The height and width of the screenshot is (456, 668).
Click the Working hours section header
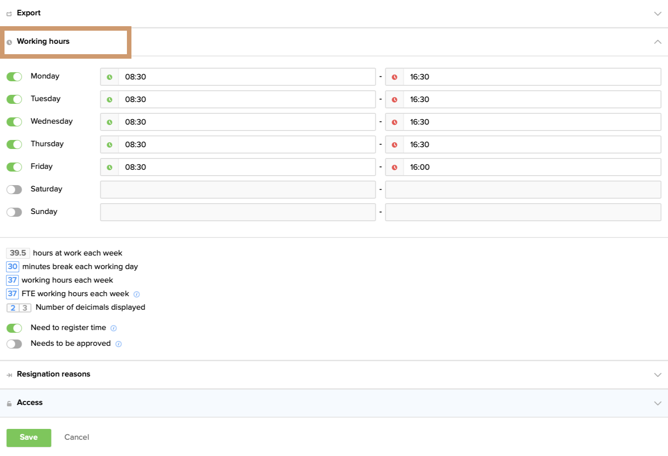click(x=43, y=42)
